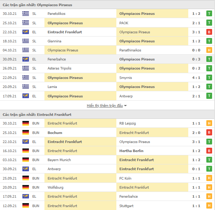Image resolution: width=215 pixels, height=210 pixels.
Task: Expand 'Hiển thị thêm trận đấu' list
Action: [x=105, y=106]
